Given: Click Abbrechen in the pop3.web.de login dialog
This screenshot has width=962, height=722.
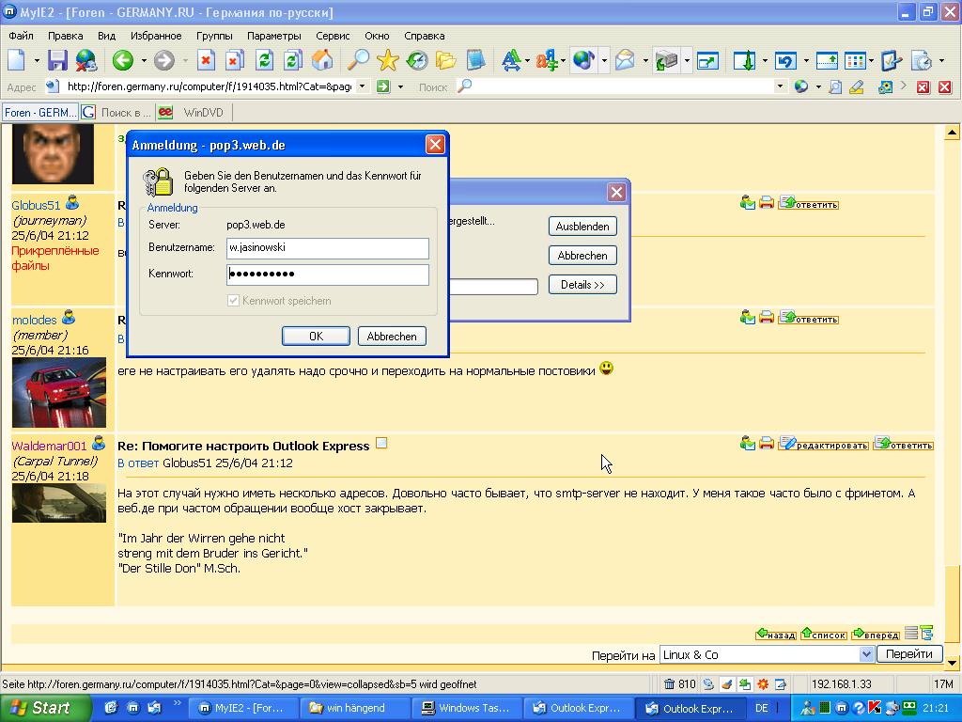Looking at the screenshot, I should pos(392,336).
